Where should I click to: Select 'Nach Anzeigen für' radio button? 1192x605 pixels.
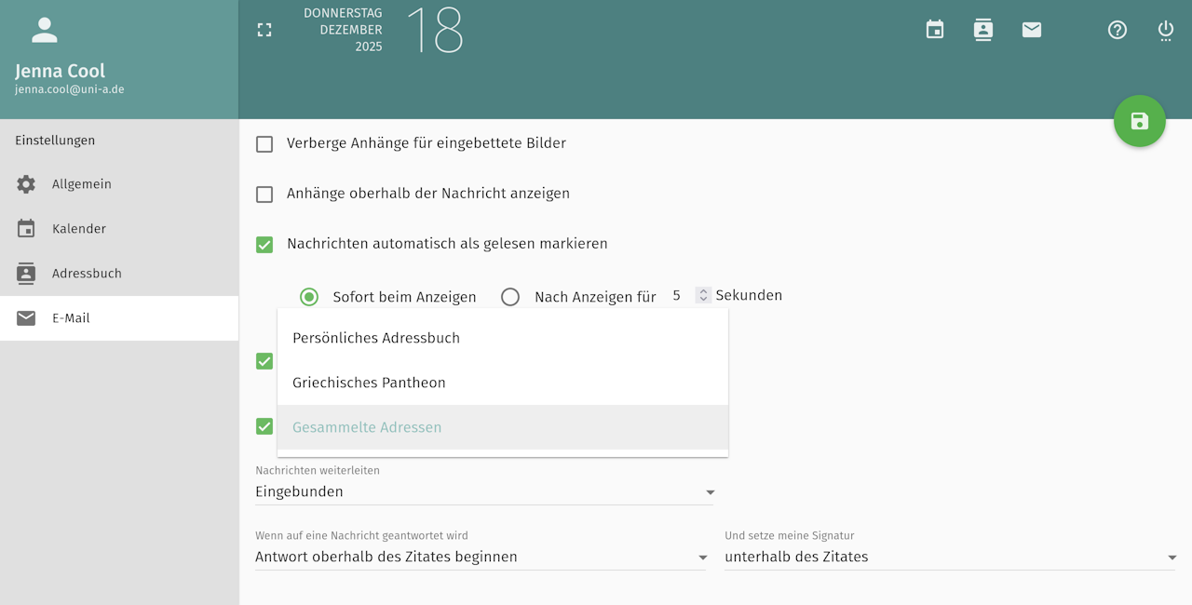(x=510, y=297)
